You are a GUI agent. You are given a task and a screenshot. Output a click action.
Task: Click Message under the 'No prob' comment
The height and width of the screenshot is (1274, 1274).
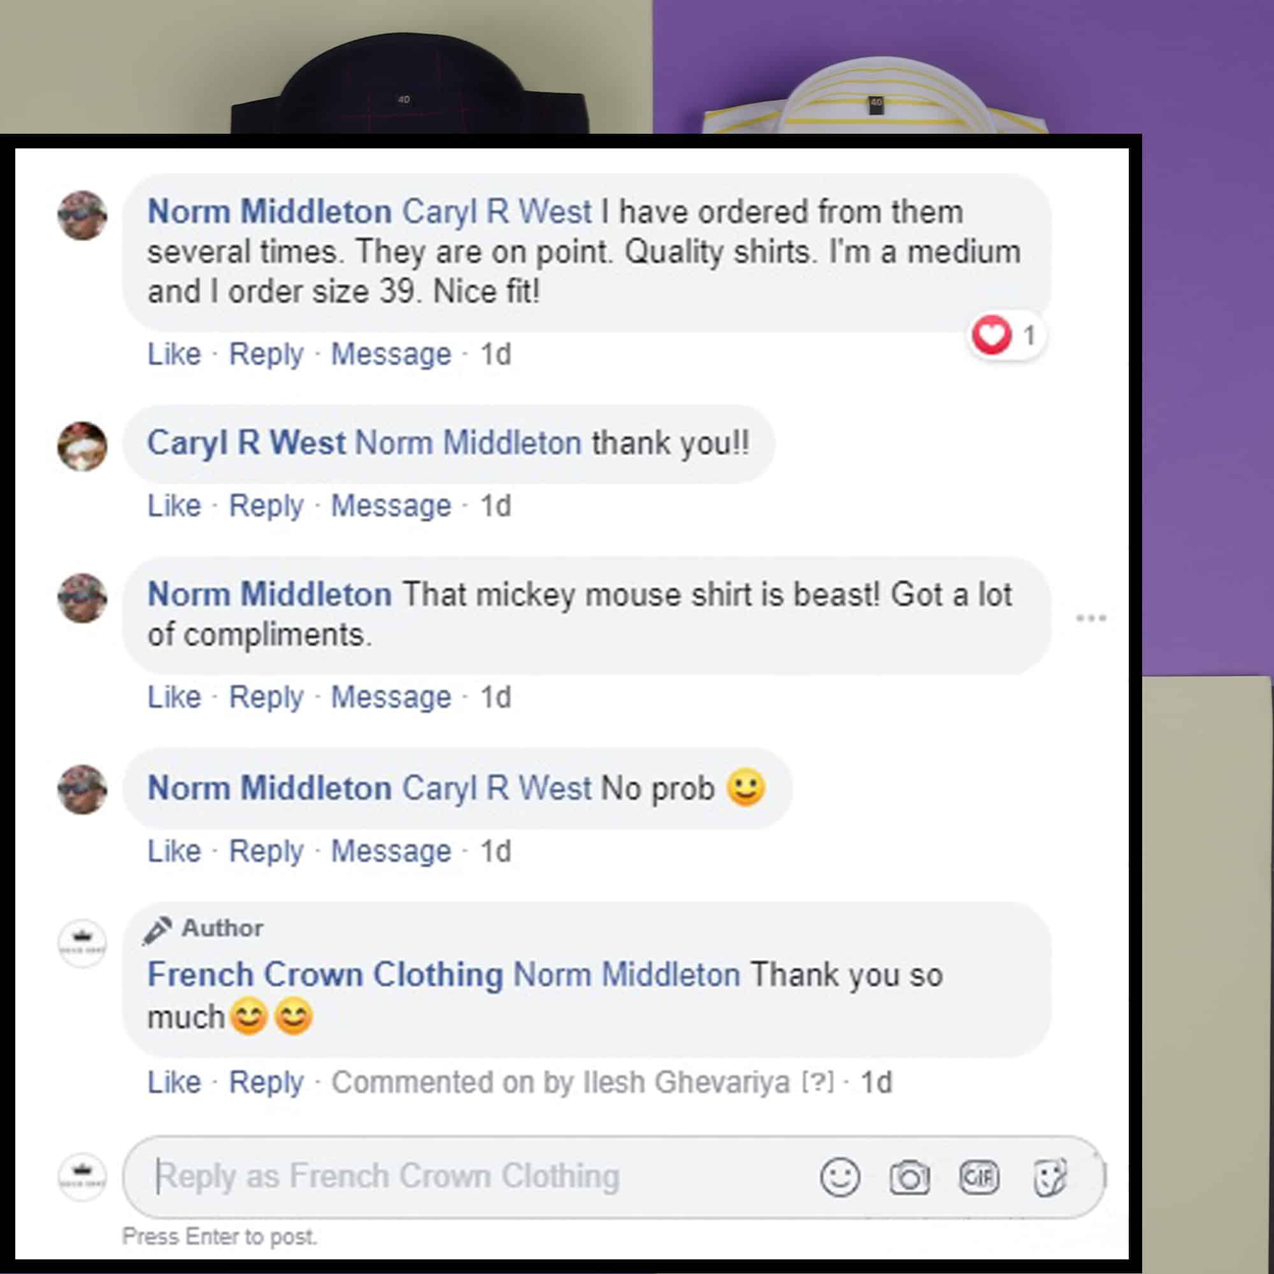coord(391,851)
